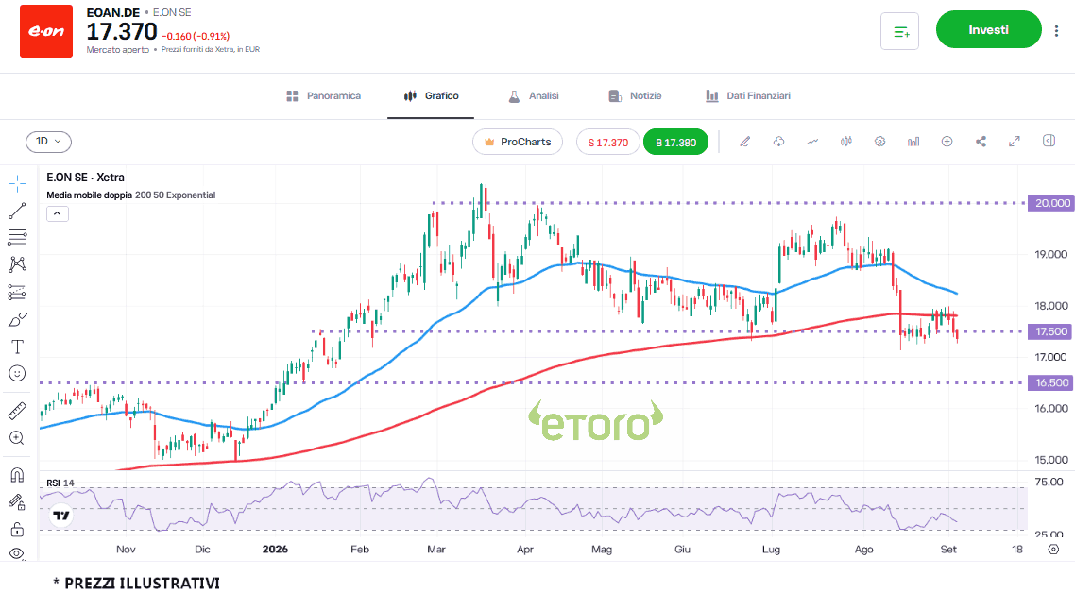The image size is (1075, 593).
Task: Open the Dati Finanziari tab
Action: (x=748, y=96)
